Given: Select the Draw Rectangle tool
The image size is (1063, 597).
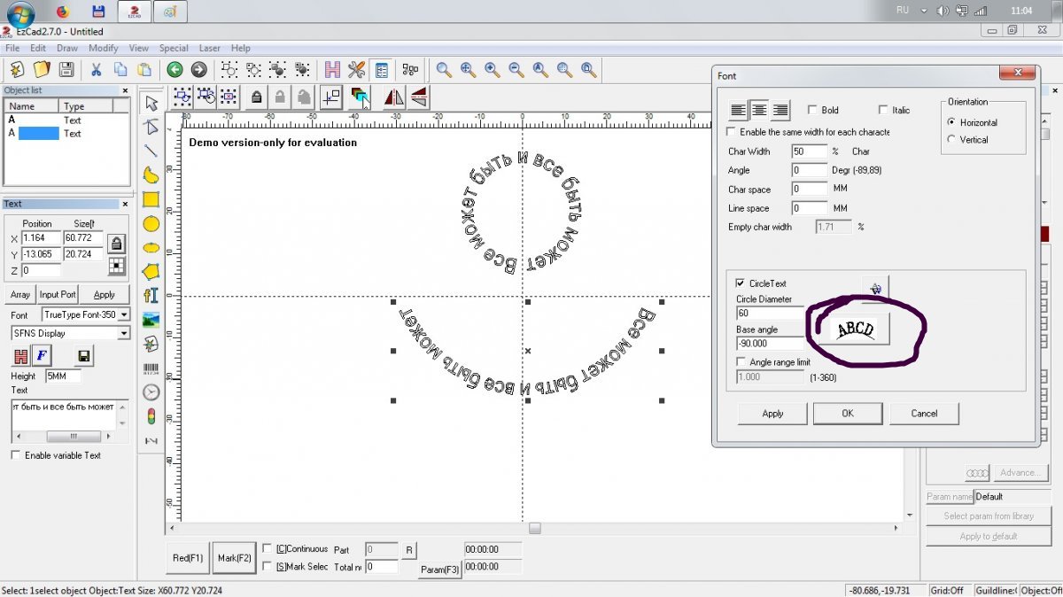Looking at the screenshot, I should (x=151, y=200).
